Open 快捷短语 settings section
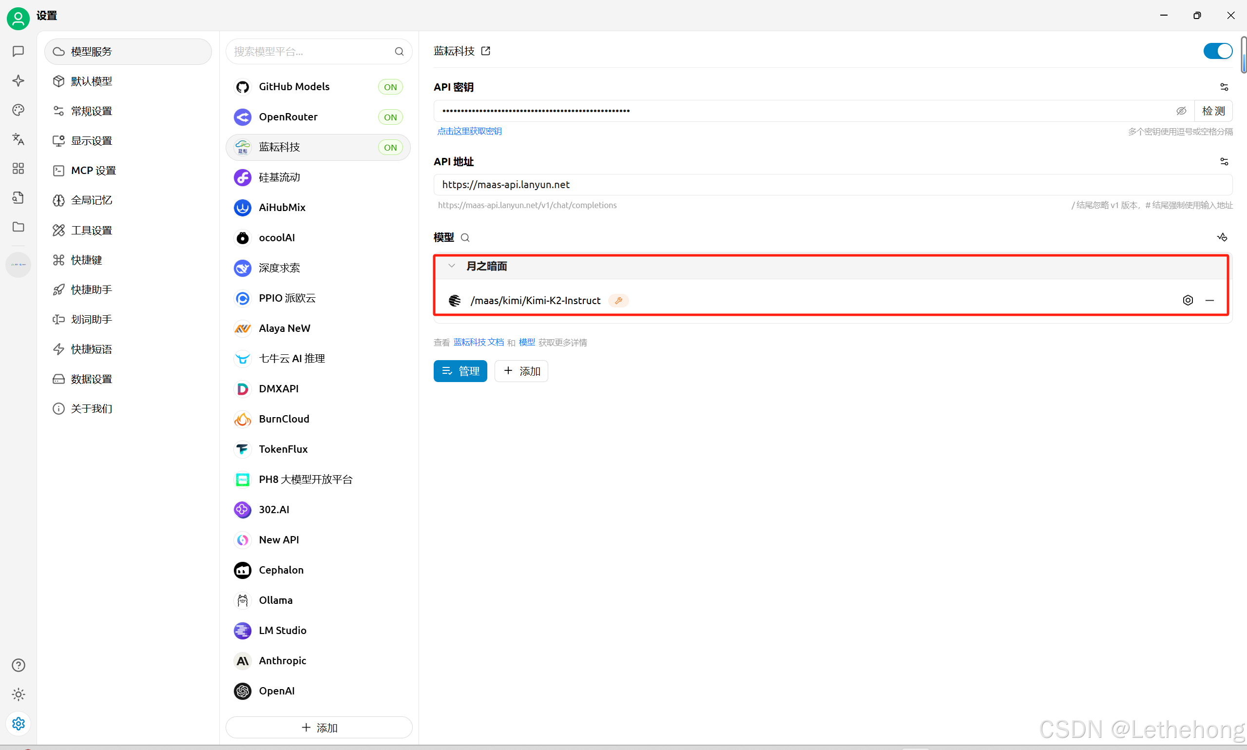1247x750 pixels. [x=128, y=349]
